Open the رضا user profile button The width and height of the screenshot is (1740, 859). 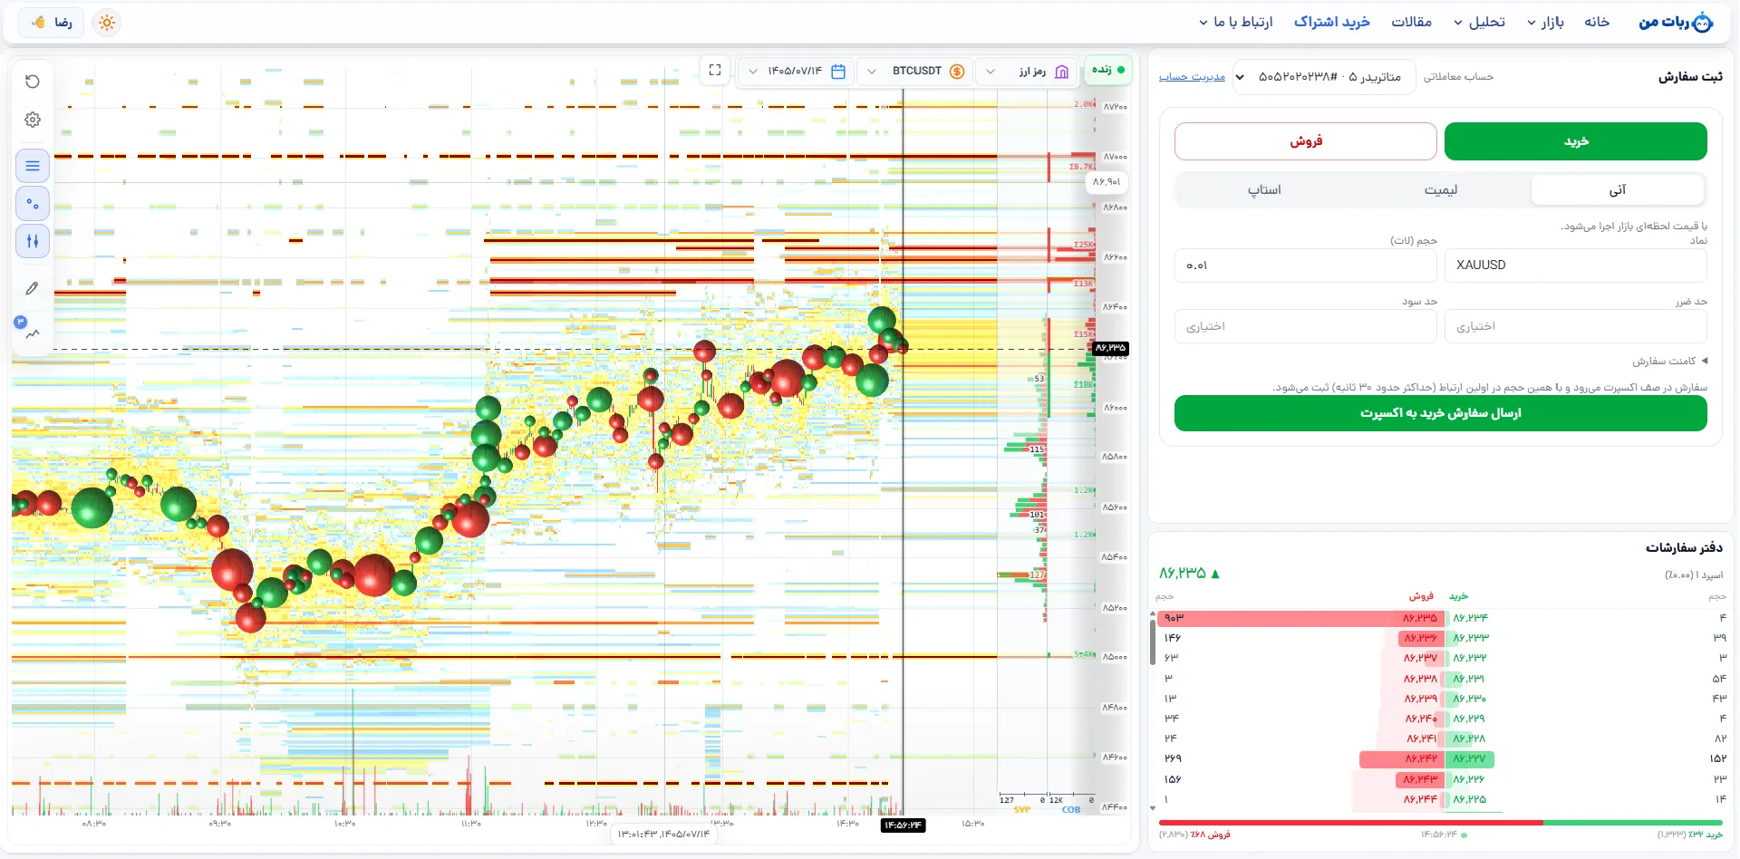[51, 23]
